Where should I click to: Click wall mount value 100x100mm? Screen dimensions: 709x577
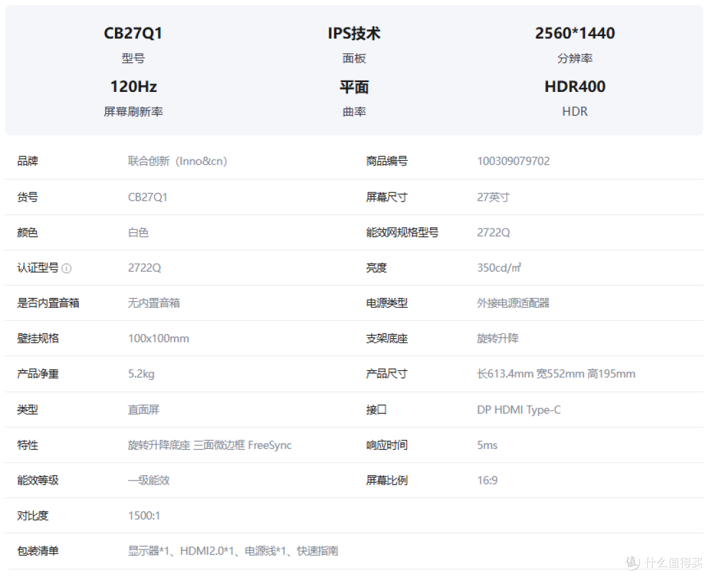(x=158, y=338)
